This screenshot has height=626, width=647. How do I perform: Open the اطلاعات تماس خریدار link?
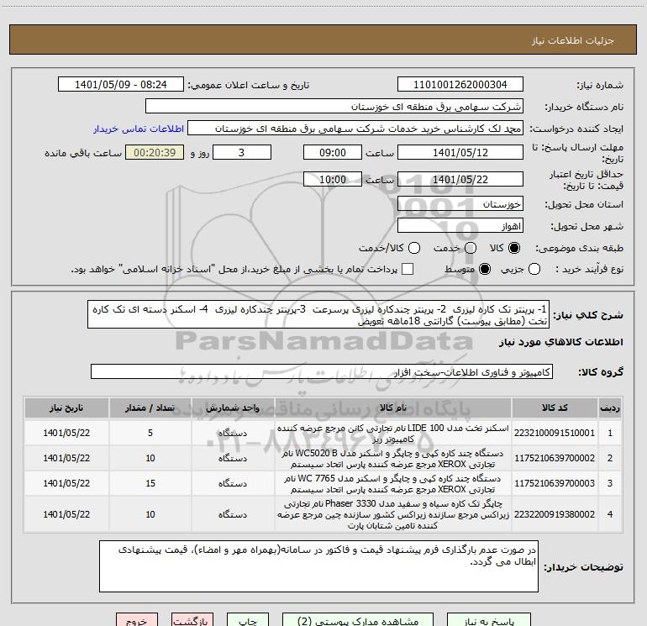139,129
